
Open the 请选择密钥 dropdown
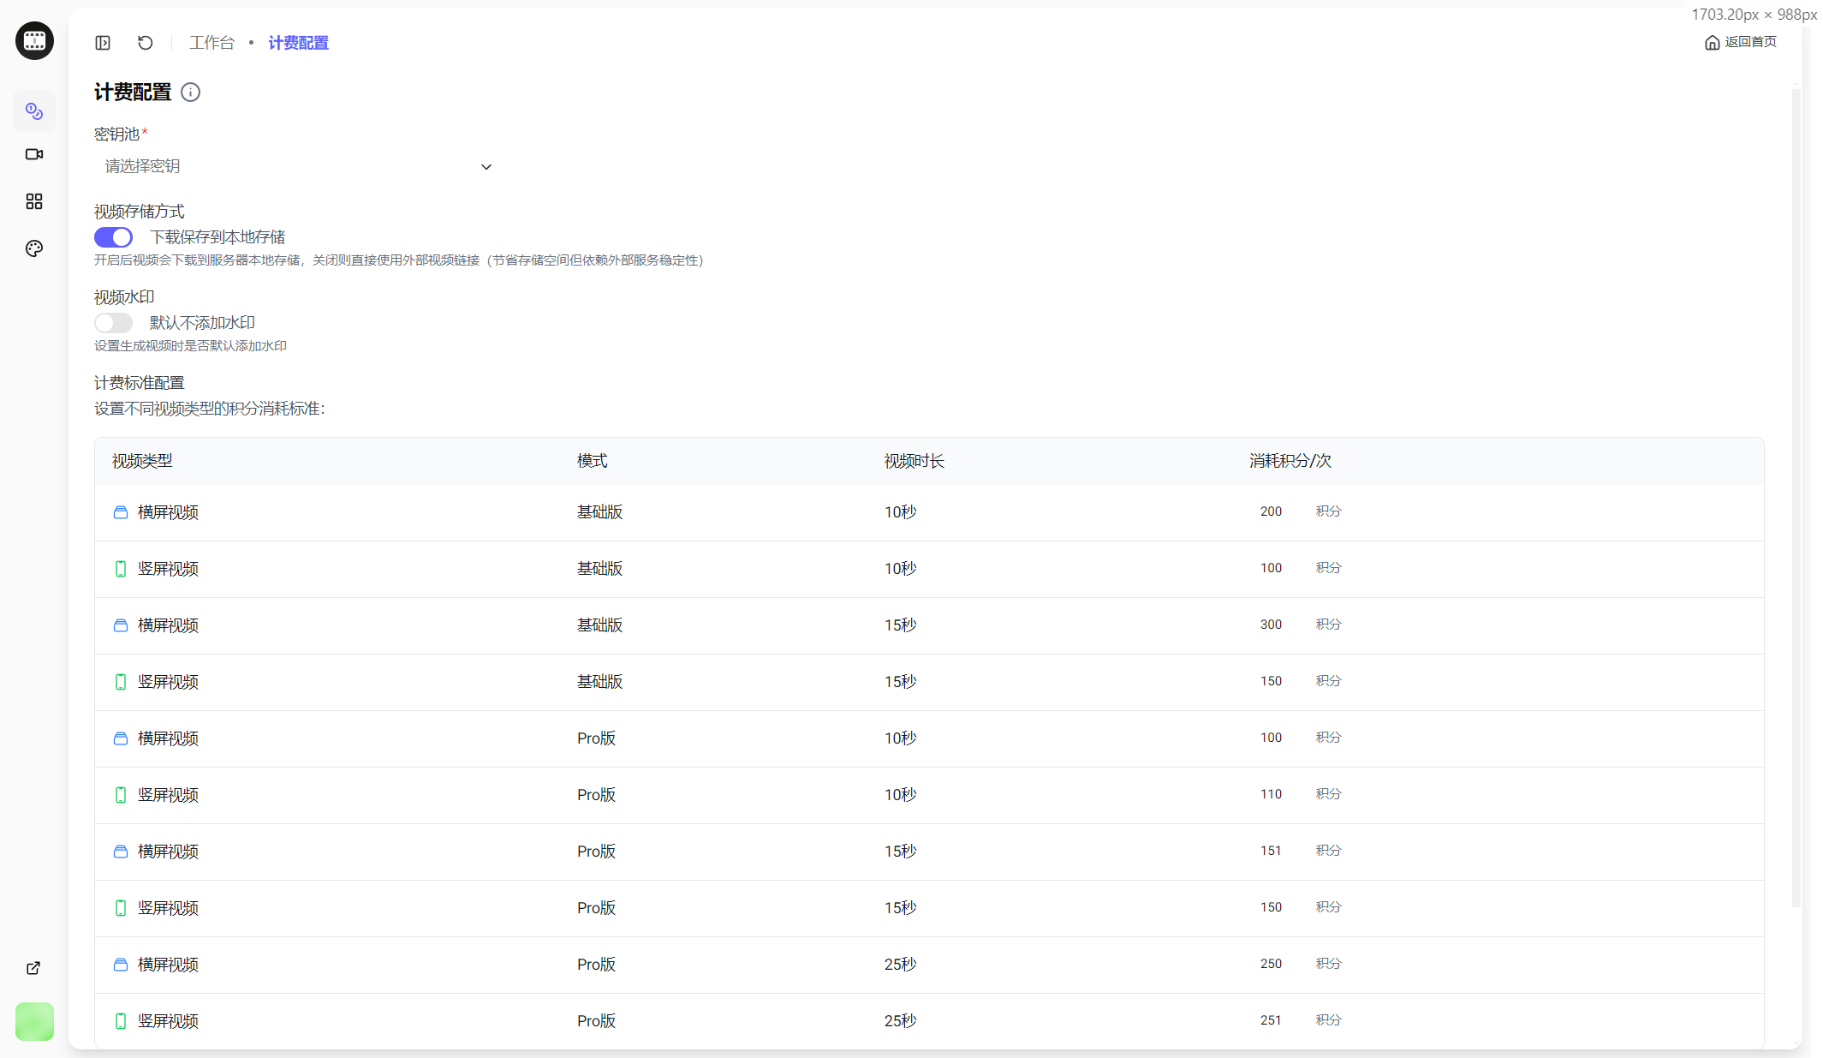291,166
